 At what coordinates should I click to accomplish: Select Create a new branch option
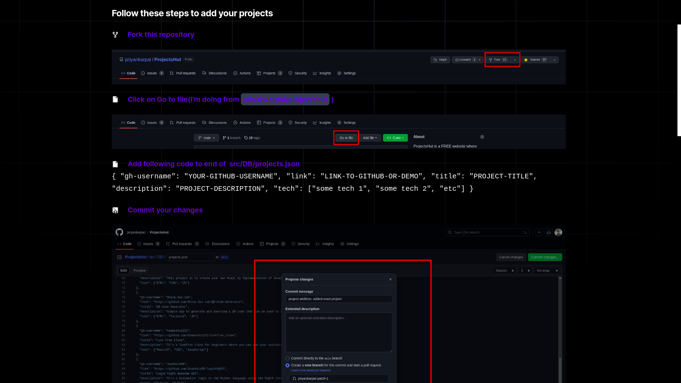tap(287, 365)
